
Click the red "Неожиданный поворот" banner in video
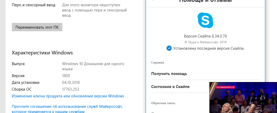225,87
